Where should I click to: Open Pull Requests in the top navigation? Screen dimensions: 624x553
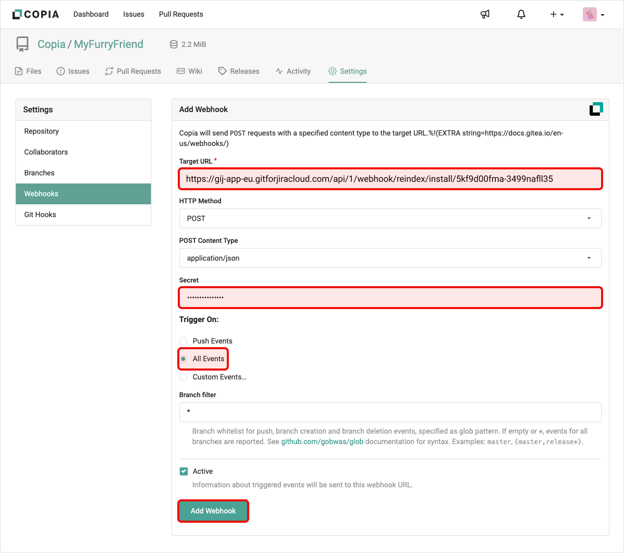[181, 14]
